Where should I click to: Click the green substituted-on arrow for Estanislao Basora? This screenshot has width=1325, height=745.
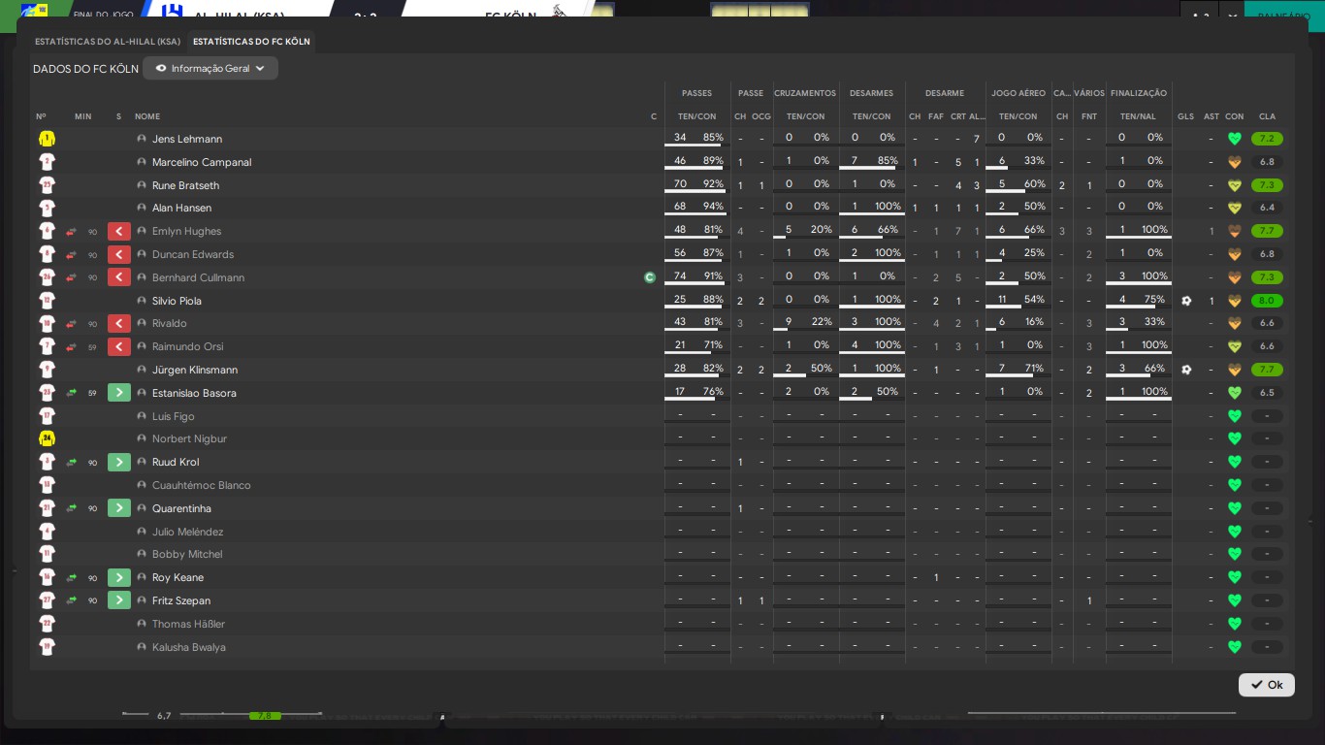point(119,393)
